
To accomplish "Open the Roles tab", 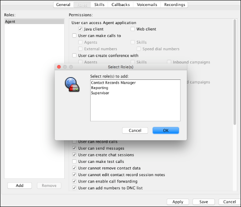I will (x=82, y=5).
